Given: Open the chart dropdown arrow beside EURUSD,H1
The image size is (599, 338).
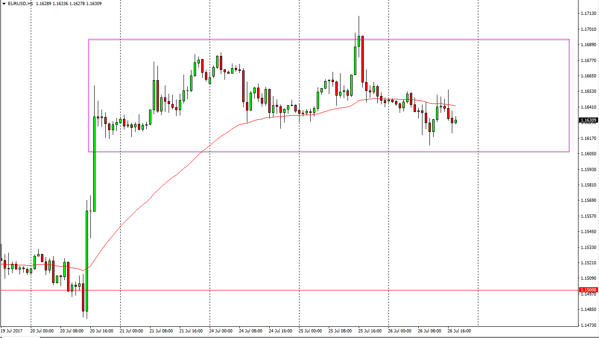Looking at the screenshot, I should [4, 4].
